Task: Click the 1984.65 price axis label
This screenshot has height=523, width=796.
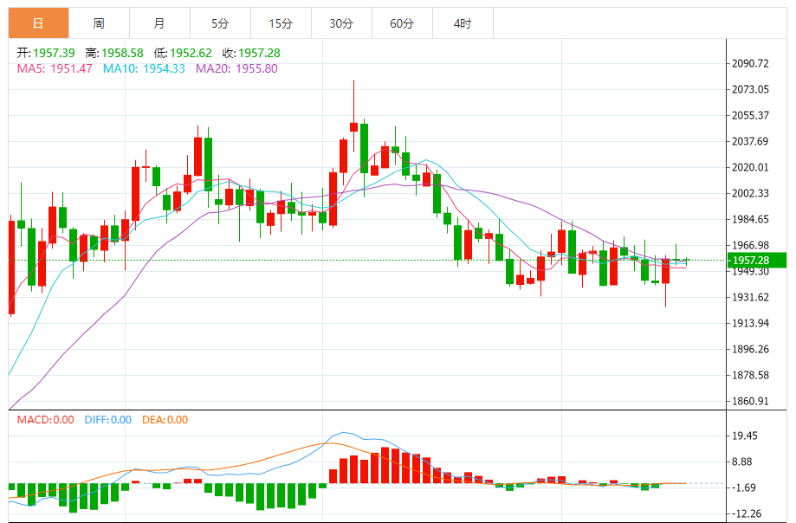Action: click(750, 219)
